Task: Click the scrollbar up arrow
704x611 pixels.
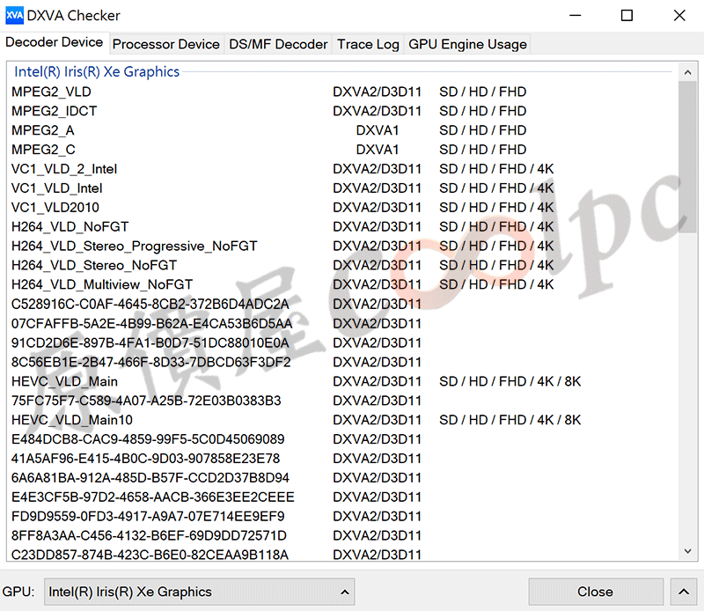Action: pos(688,72)
